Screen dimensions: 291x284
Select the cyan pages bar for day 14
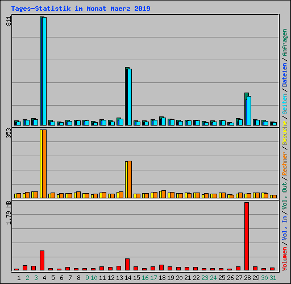click(130, 97)
